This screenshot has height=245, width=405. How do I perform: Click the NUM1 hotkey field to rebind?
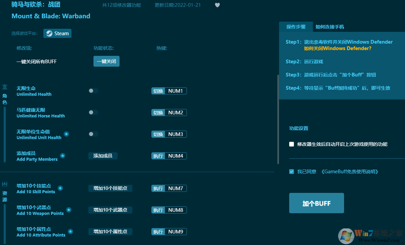coord(175,91)
